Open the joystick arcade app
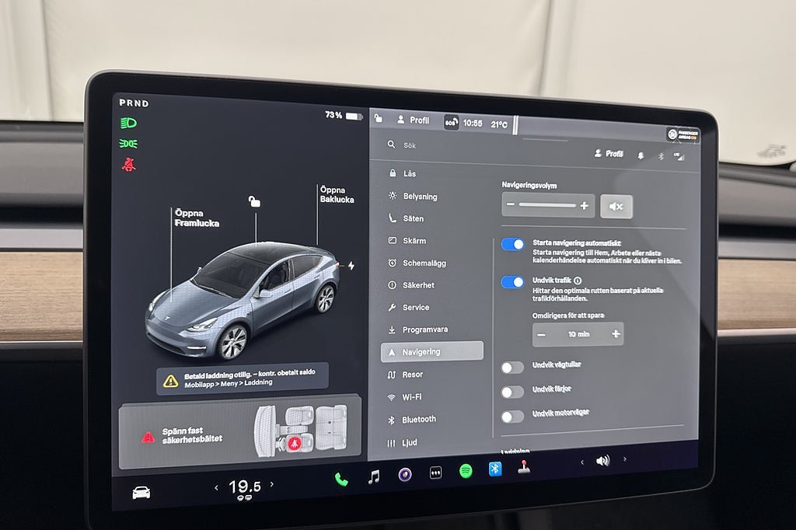Screen dimensions: 796x530 [525, 468]
